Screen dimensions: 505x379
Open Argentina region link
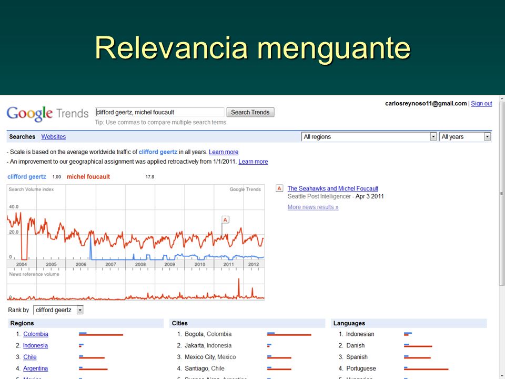point(35,368)
